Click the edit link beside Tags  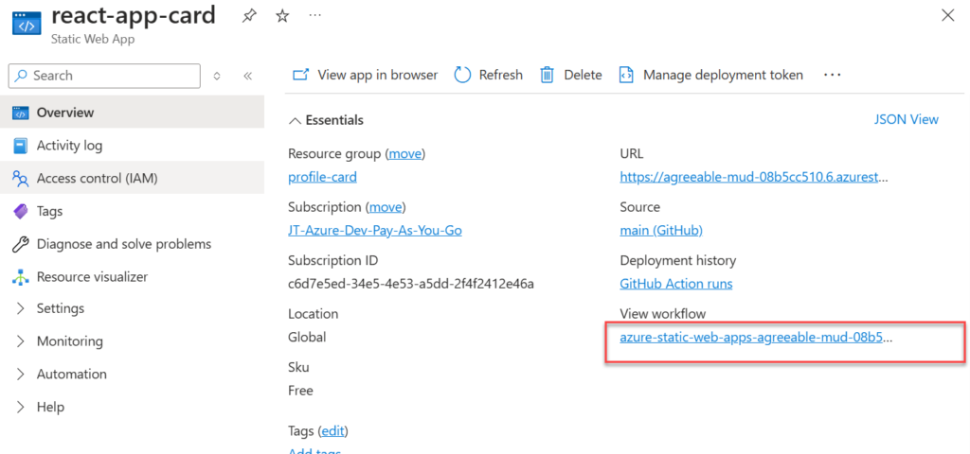pos(333,430)
